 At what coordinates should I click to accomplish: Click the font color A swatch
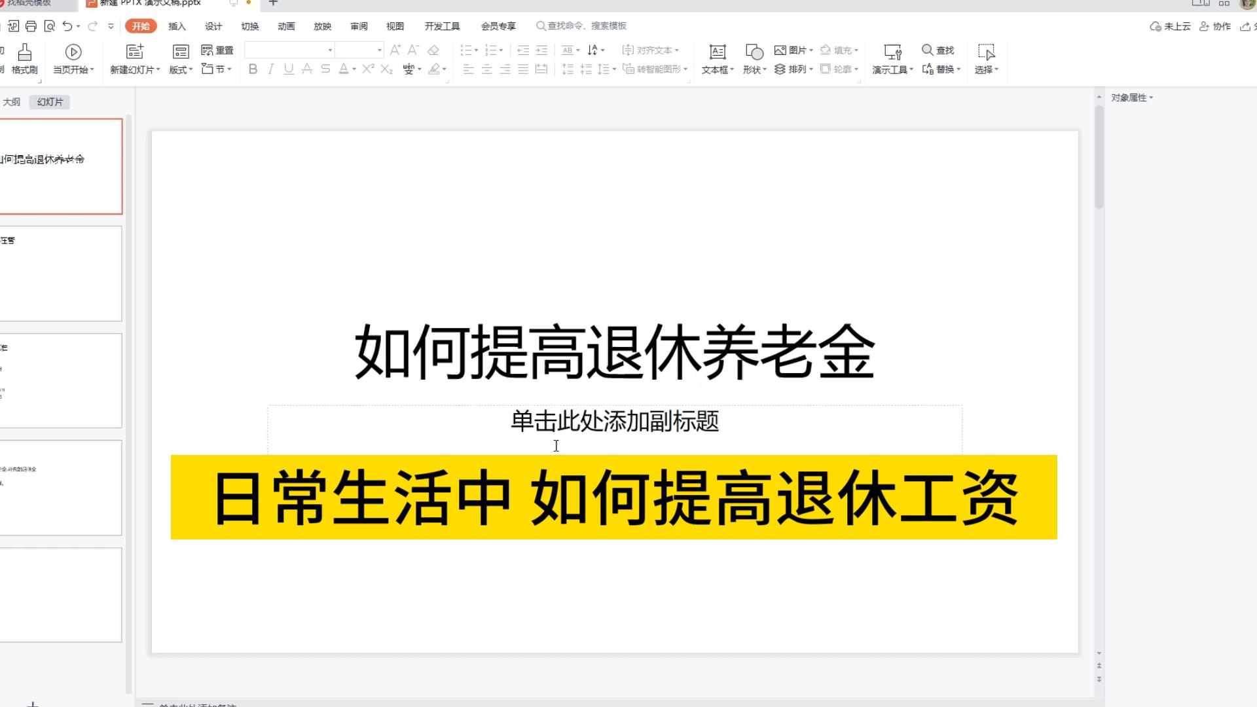344,69
